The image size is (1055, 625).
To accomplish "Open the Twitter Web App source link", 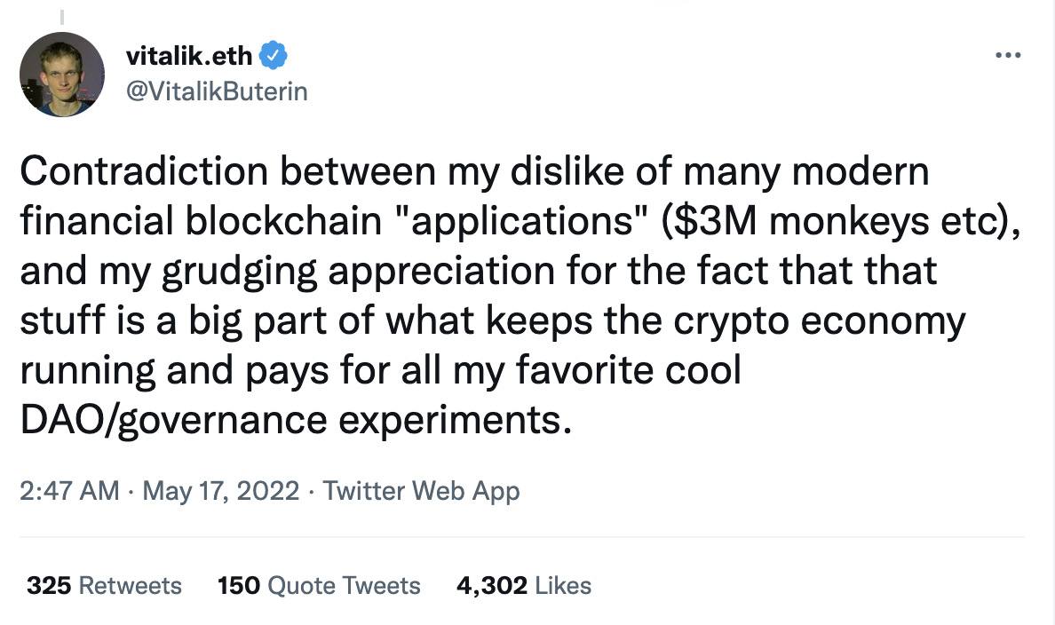I will click(x=421, y=491).
